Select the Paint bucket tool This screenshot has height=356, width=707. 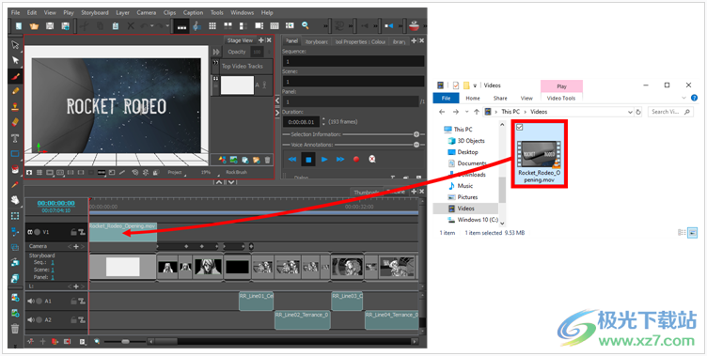click(15, 169)
